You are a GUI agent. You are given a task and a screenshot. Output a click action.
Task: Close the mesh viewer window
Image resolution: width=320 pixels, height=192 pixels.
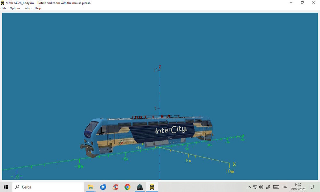tap(314, 3)
